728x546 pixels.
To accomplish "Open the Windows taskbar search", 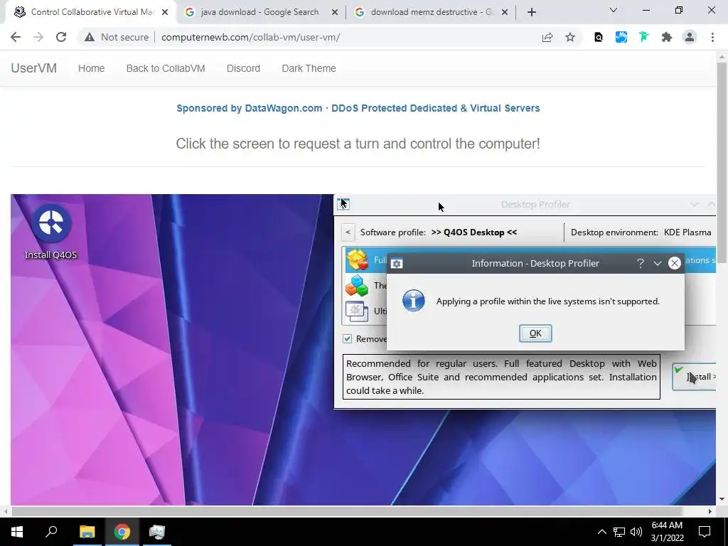I will [51, 532].
